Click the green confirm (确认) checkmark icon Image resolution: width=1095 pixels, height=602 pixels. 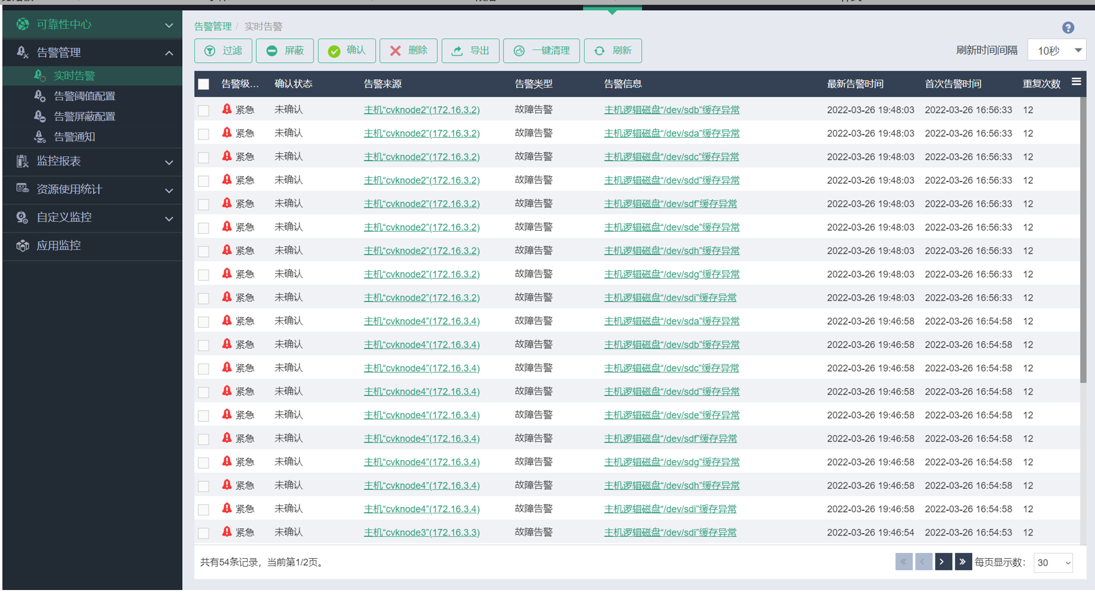tap(334, 51)
